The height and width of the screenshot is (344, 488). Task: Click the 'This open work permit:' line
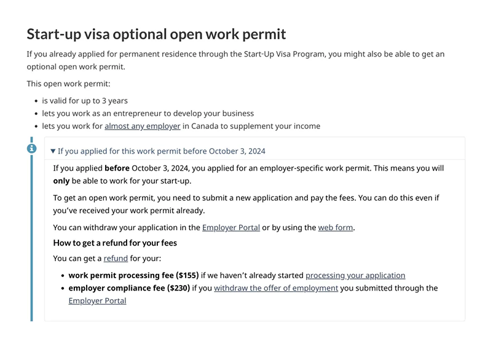point(68,84)
